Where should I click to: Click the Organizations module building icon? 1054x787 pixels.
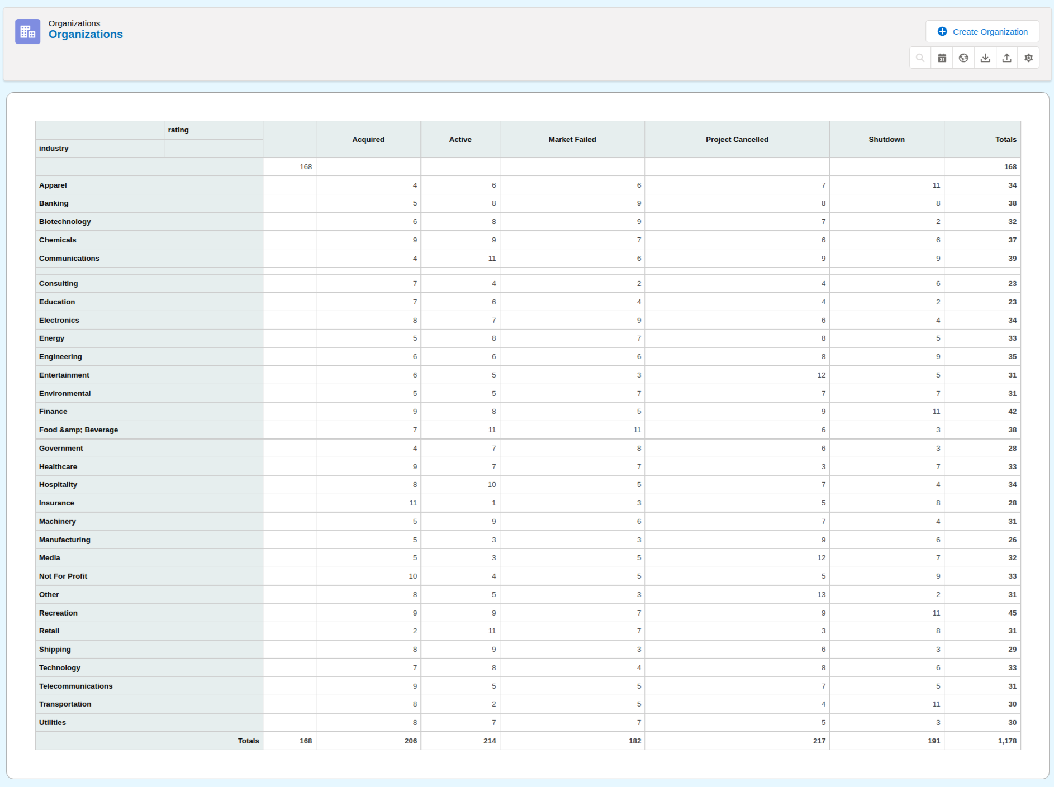(27, 32)
